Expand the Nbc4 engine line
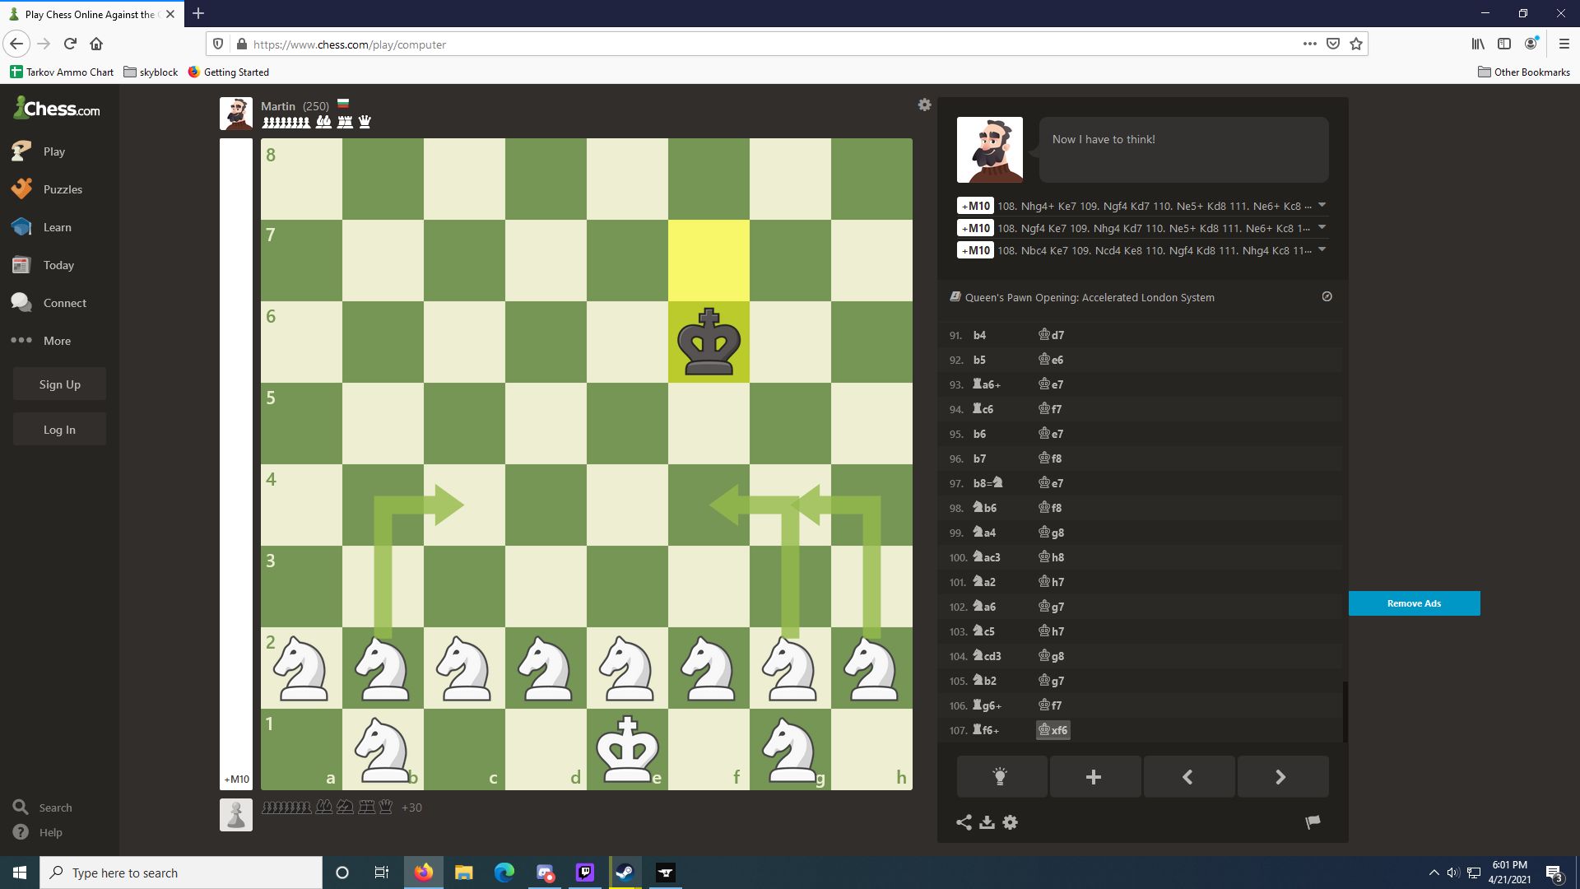The height and width of the screenshot is (889, 1580). point(1322,249)
